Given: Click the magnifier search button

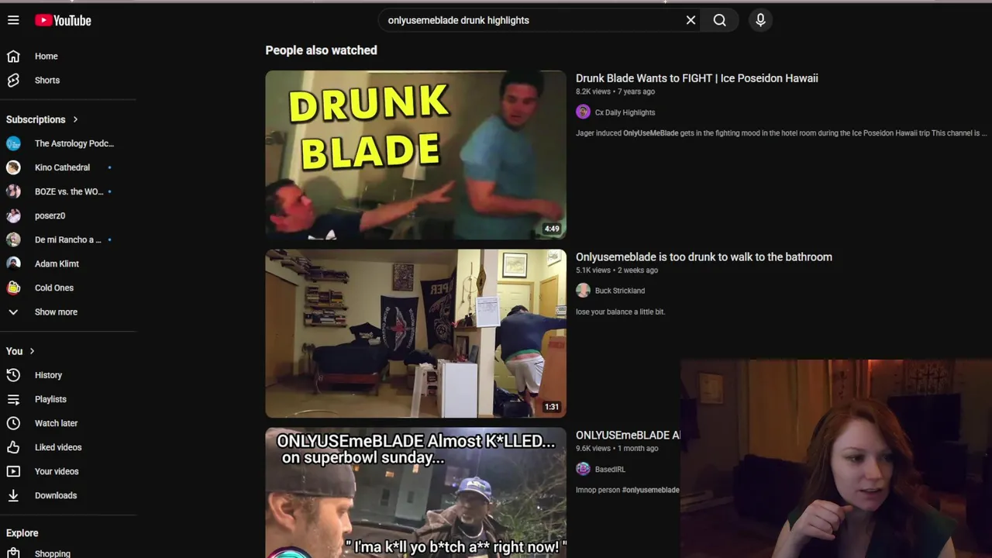Looking at the screenshot, I should [720, 20].
